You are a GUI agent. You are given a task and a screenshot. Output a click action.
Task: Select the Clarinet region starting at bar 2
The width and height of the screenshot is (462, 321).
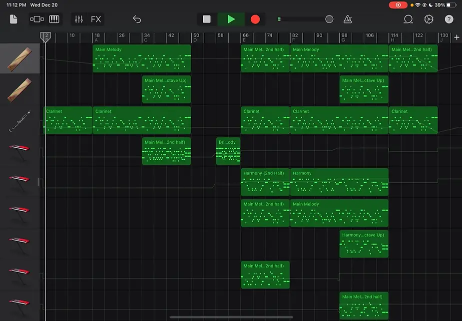pyautogui.click(x=68, y=120)
